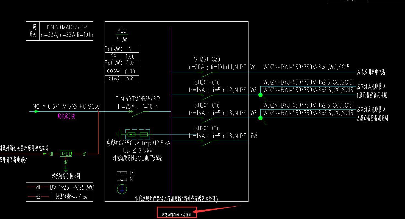The width and height of the screenshot is (405, 219).
Task: Select circuit label W1
Action: [253, 67]
